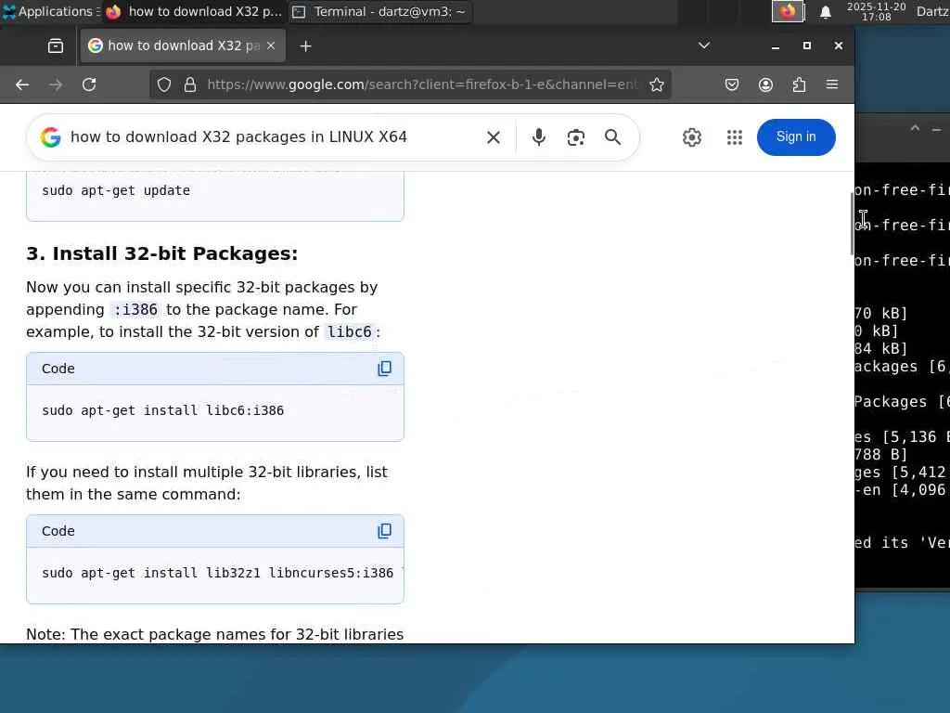The width and height of the screenshot is (950, 713).
Task: Open the Google apps grid
Action: tap(735, 137)
